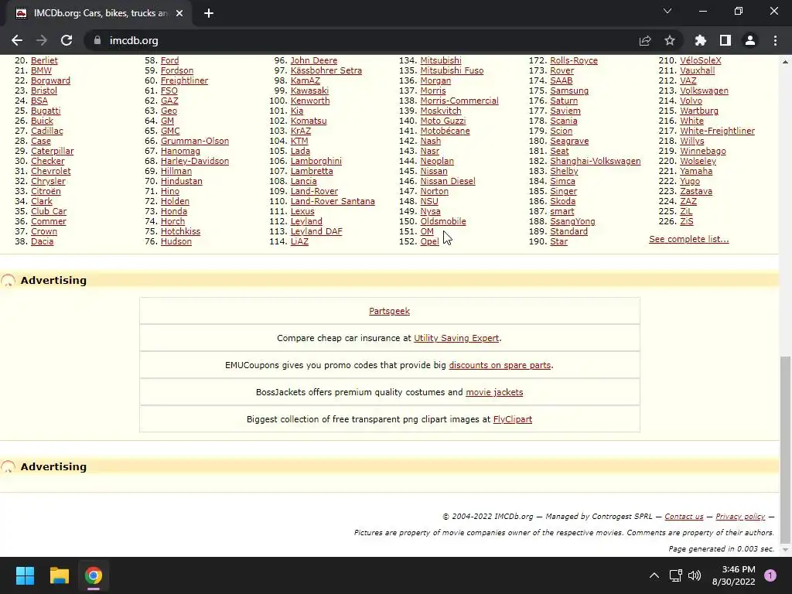Open the Harley-Davidson make link
The image size is (792, 594).
pos(195,161)
